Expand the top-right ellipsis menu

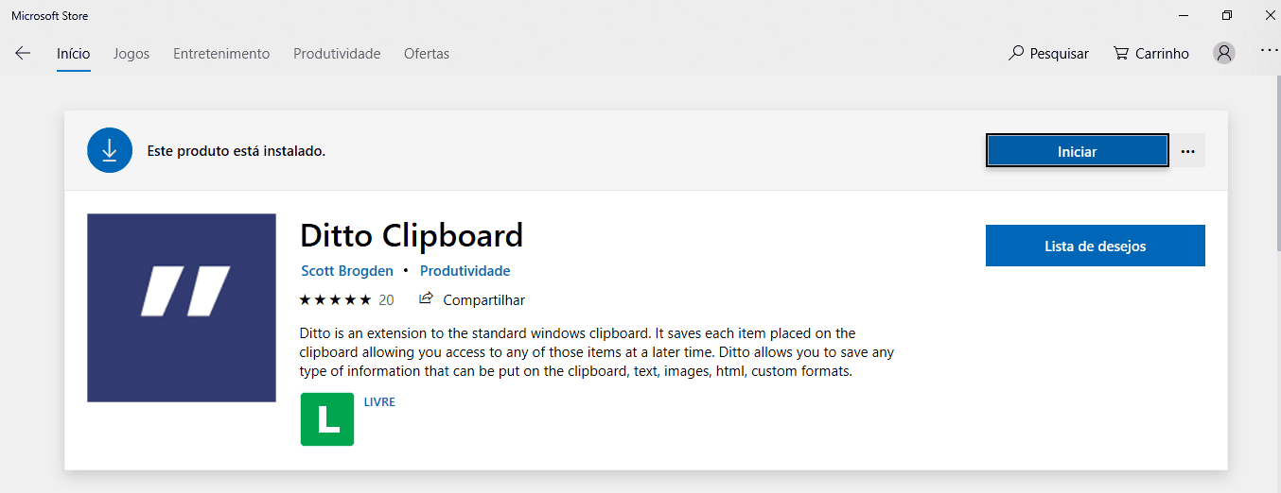[1269, 51]
